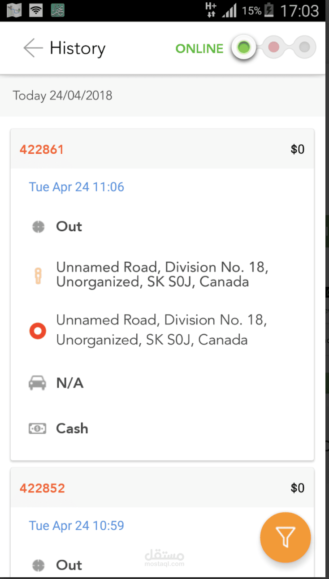
Task: Tap the $0 fare on trip 422861
Action: point(297,149)
